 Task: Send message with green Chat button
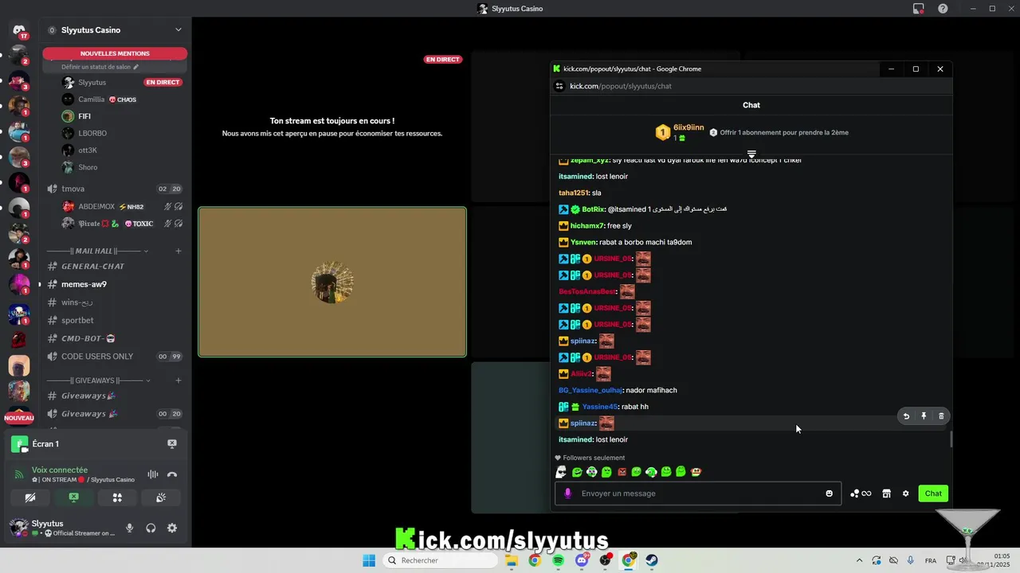(933, 493)
